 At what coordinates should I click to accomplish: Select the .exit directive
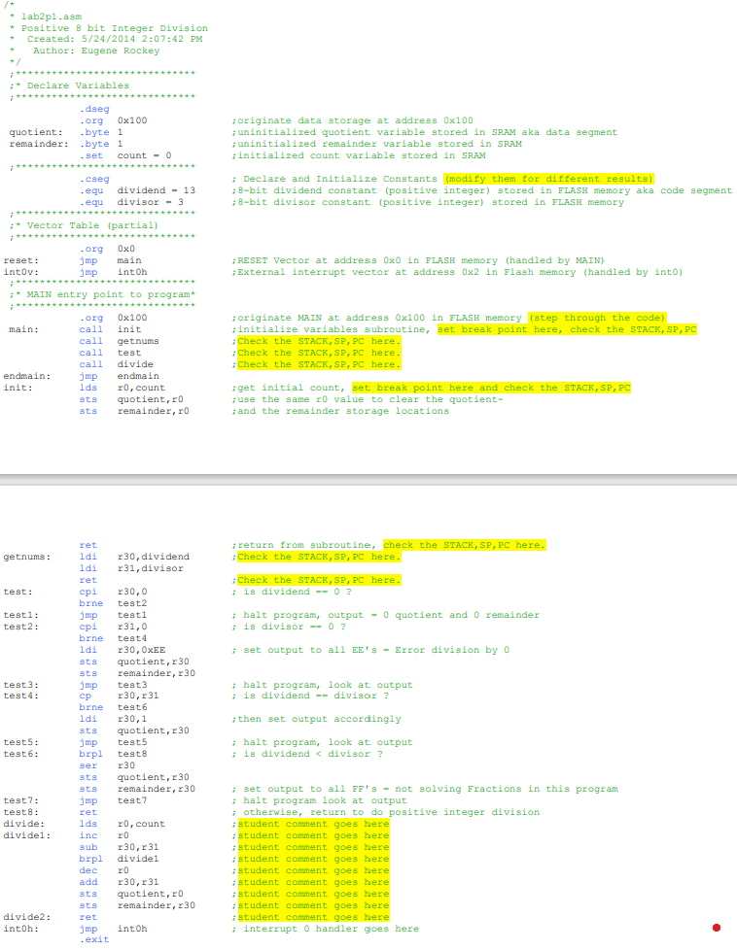click(x=94, y=939)
